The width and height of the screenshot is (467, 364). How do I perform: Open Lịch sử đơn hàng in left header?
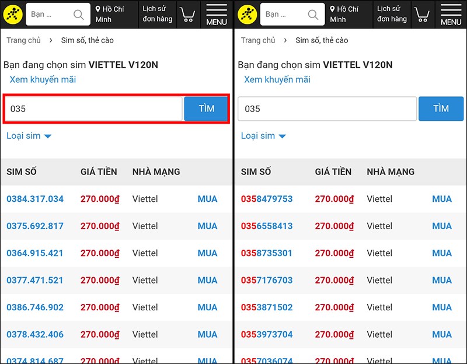(157, 14)
